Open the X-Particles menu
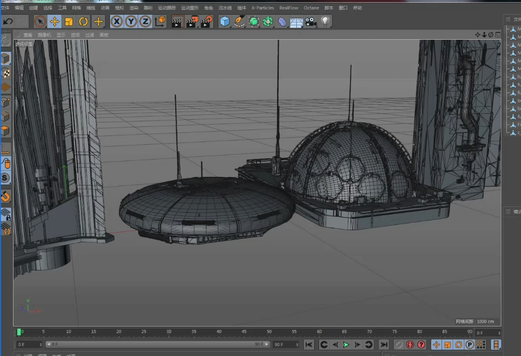 click(262, 8)
